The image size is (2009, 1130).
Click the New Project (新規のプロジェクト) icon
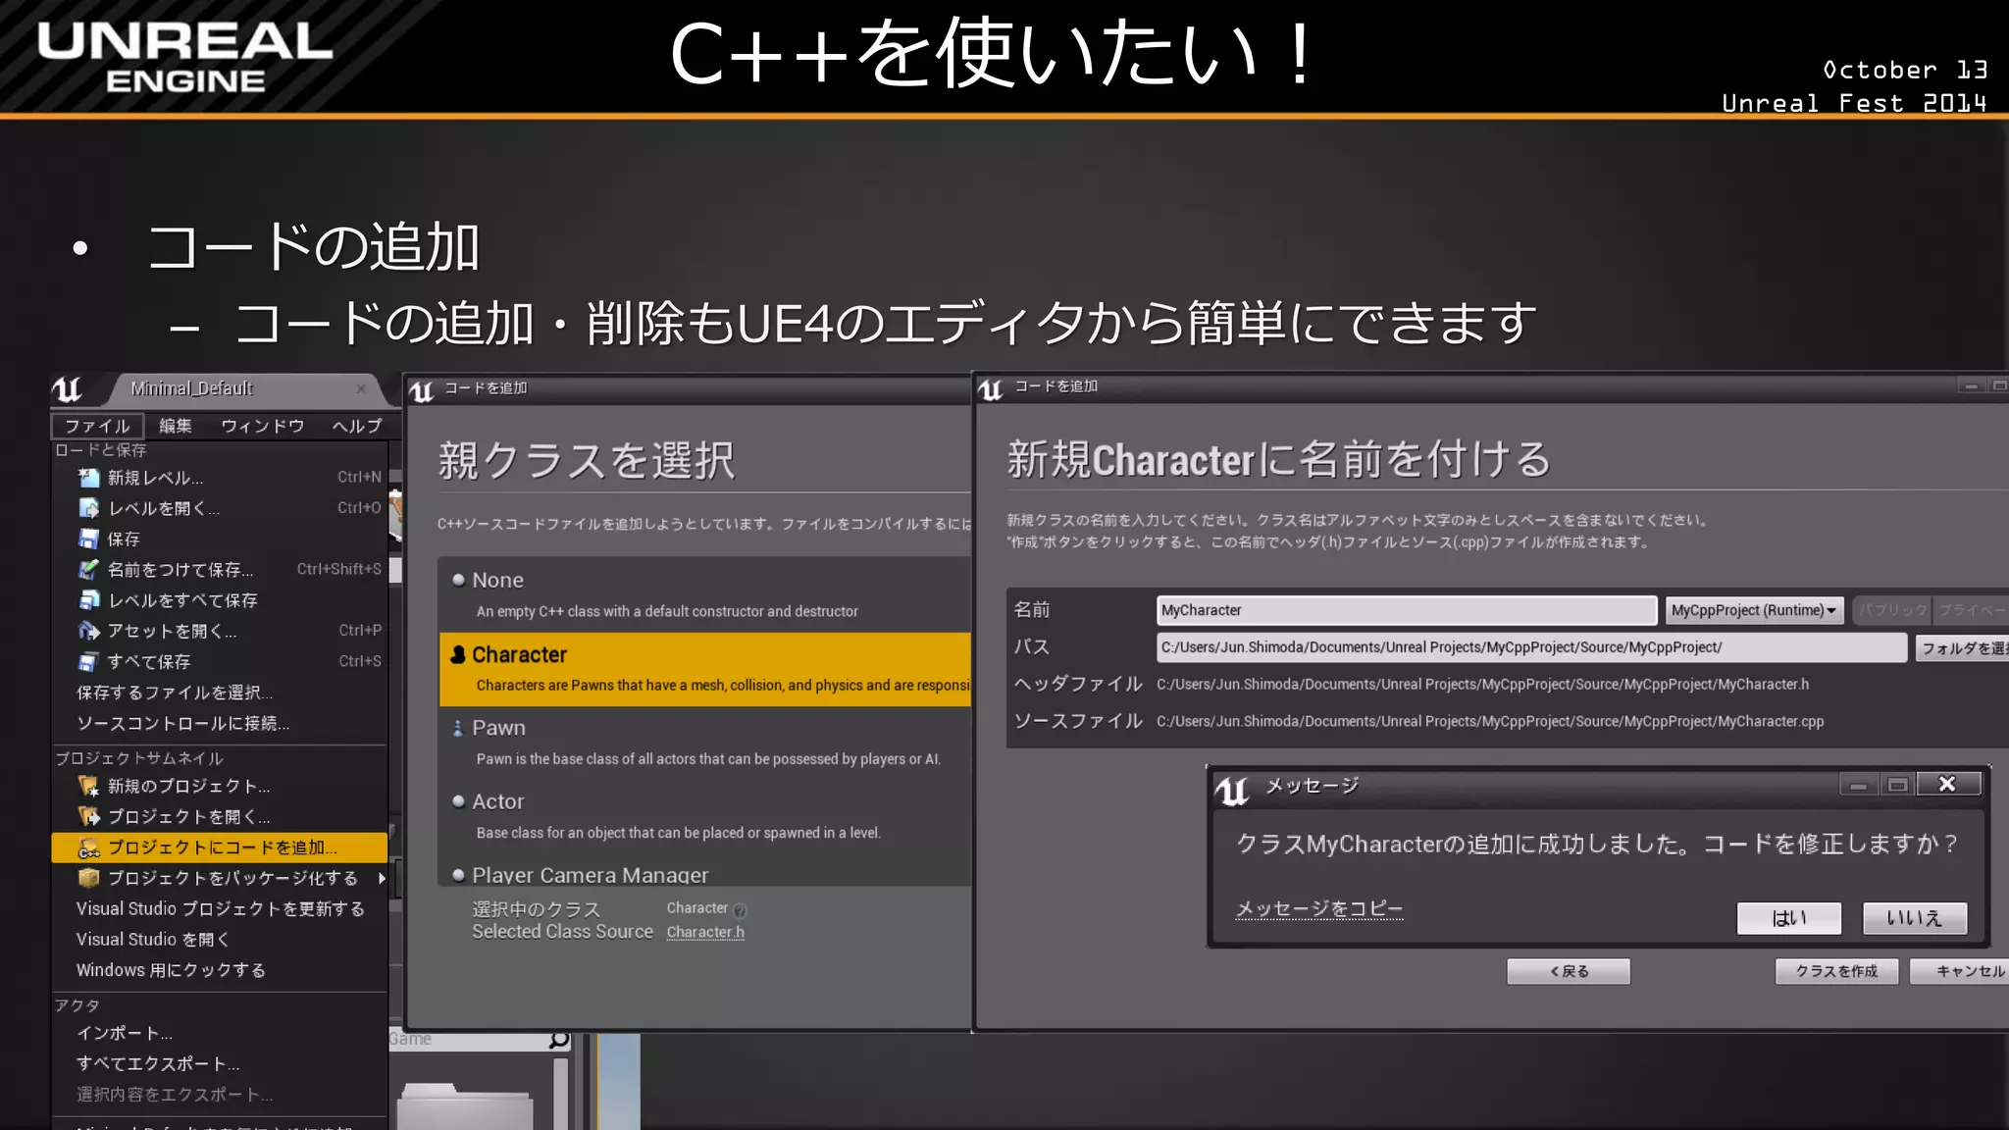point(89,786)
